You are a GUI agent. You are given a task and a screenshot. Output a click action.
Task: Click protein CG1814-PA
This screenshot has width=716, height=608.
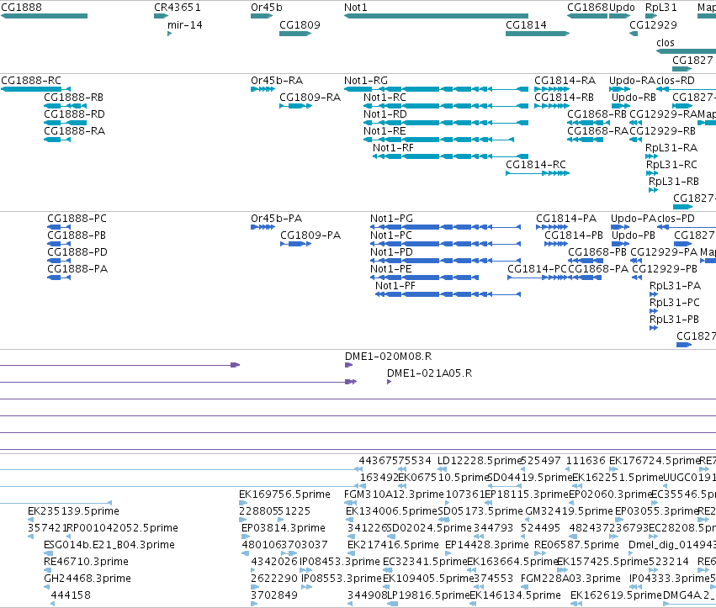552,227
